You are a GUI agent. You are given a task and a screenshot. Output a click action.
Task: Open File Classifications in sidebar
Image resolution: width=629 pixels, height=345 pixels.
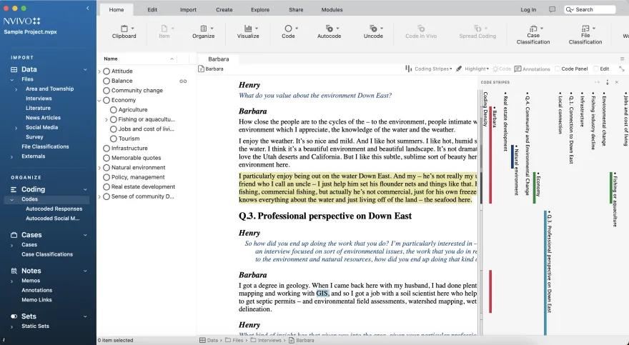pos(45,146)
